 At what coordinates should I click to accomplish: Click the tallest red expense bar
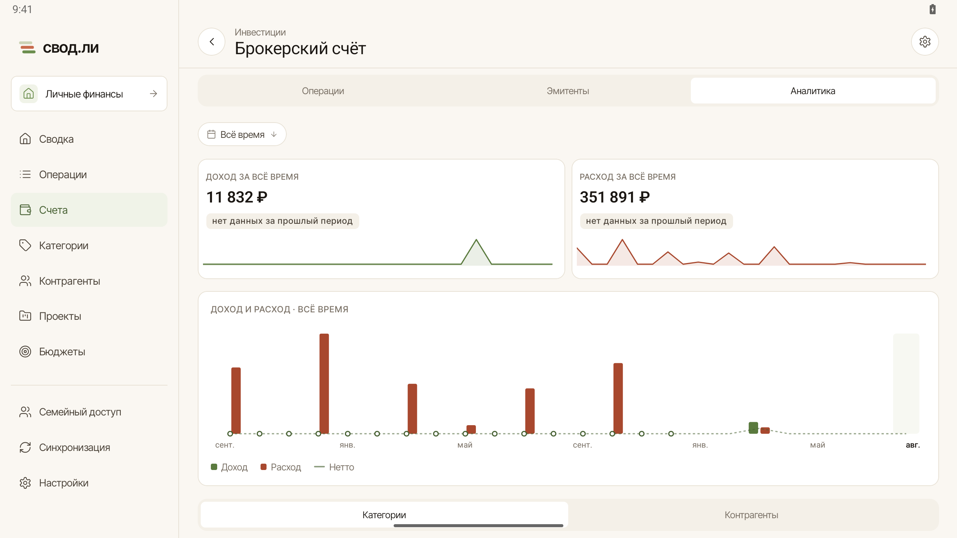coord(324,383)
